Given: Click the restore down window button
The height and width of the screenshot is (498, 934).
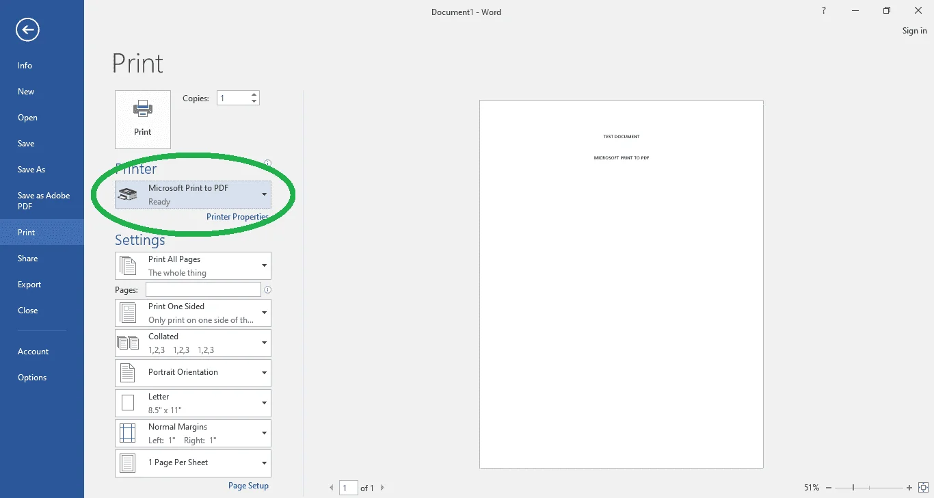Looking at the screenshot, I should point(887,11).
